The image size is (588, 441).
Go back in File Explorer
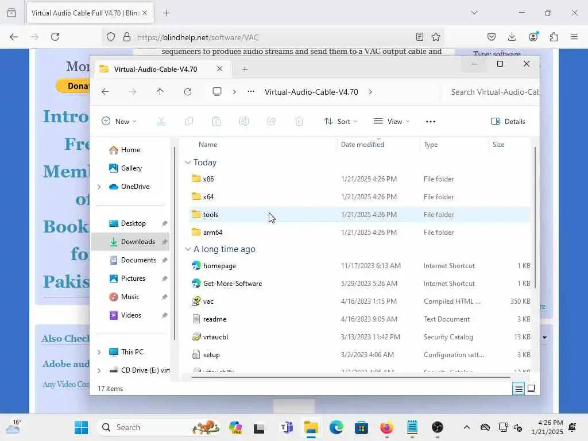[x=105, y=92]
